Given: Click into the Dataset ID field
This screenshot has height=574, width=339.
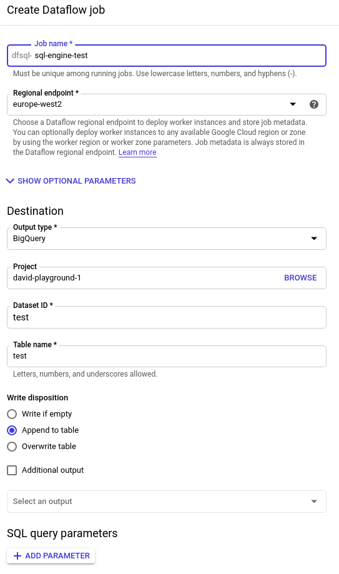Looking at the screenshot, I should pyautogui.click(x=167, y=317).
